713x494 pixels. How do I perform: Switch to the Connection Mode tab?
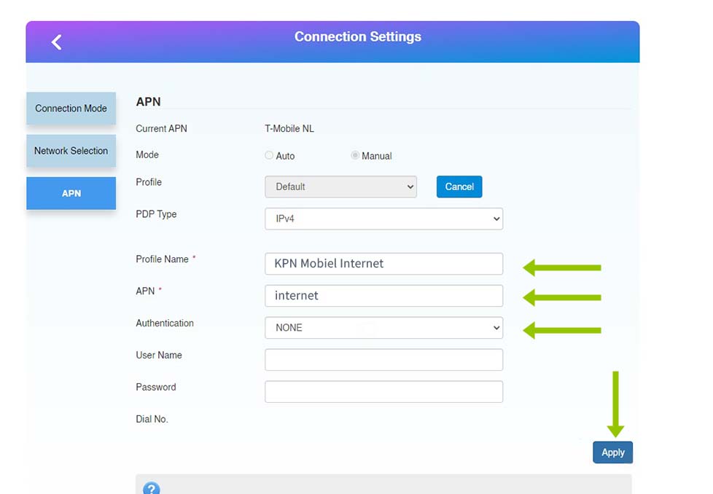pyautogui.click(x=71, y=109)
